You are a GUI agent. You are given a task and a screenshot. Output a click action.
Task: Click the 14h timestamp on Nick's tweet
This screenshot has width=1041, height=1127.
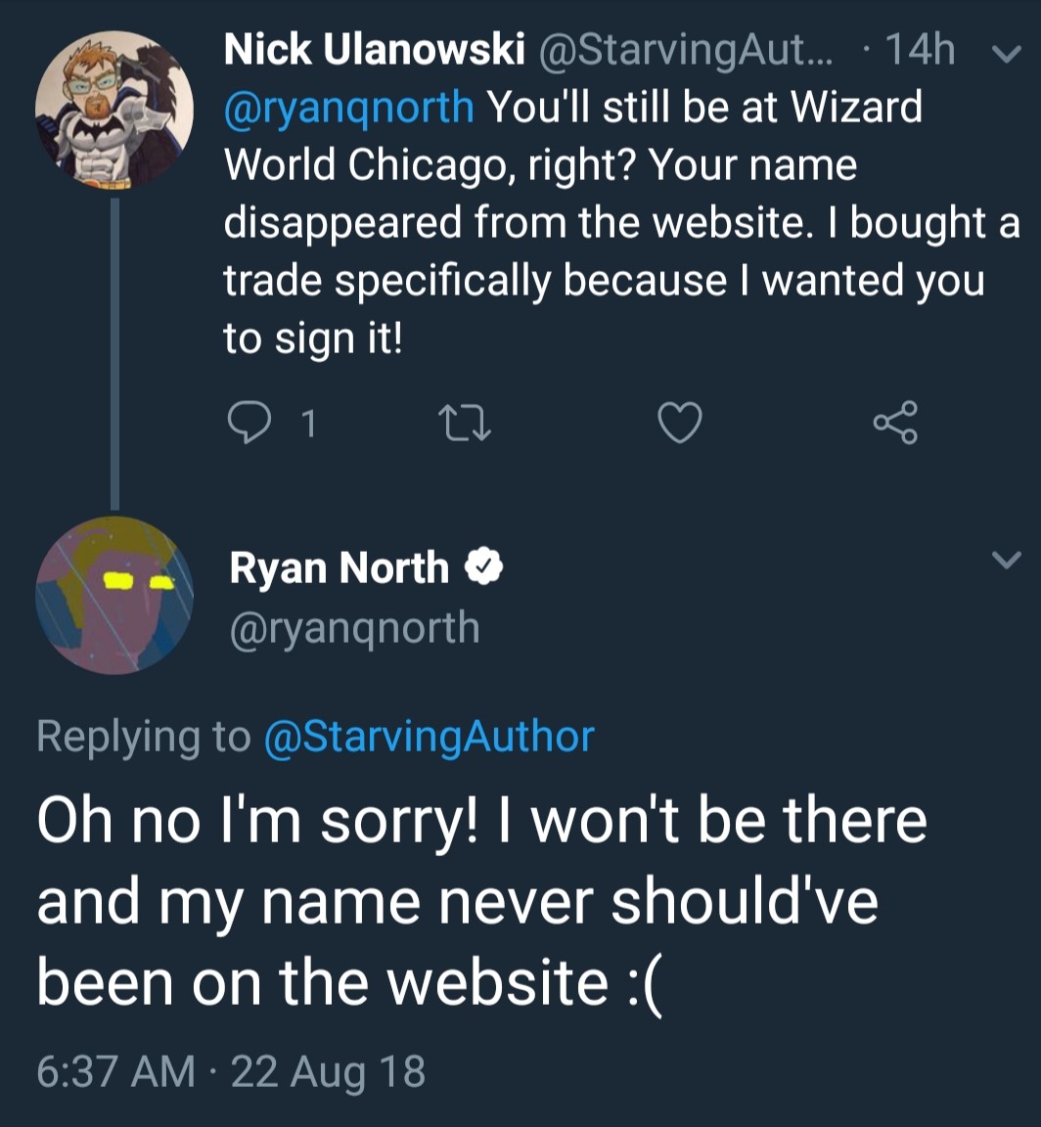point(919,50)
